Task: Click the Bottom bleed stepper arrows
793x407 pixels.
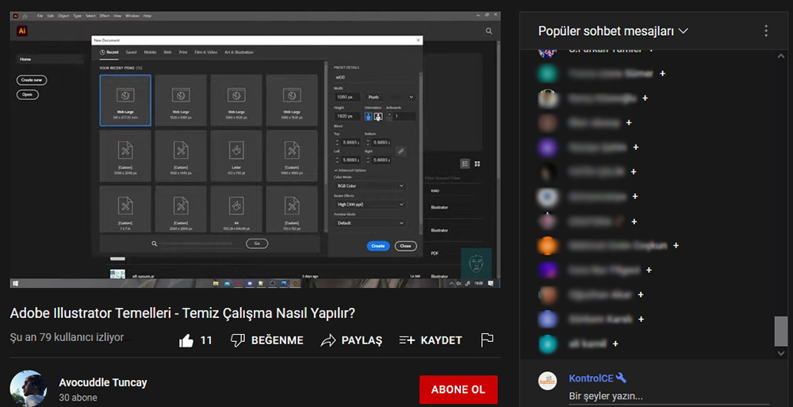Action: pyautogui.click(x=368, y=143)
